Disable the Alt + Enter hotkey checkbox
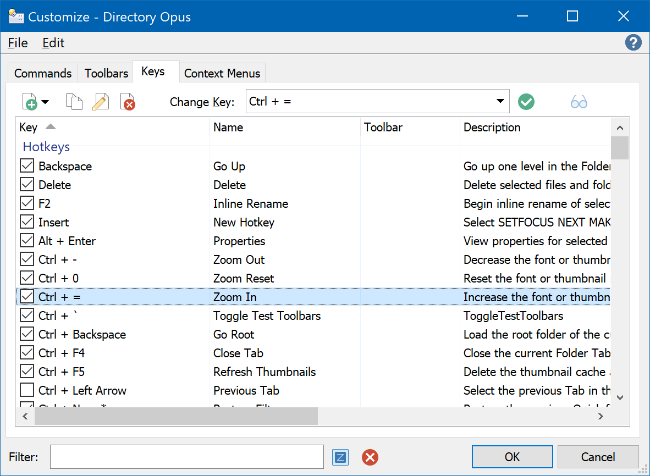This screenshot has width=650, height=476. click(27, 240)
